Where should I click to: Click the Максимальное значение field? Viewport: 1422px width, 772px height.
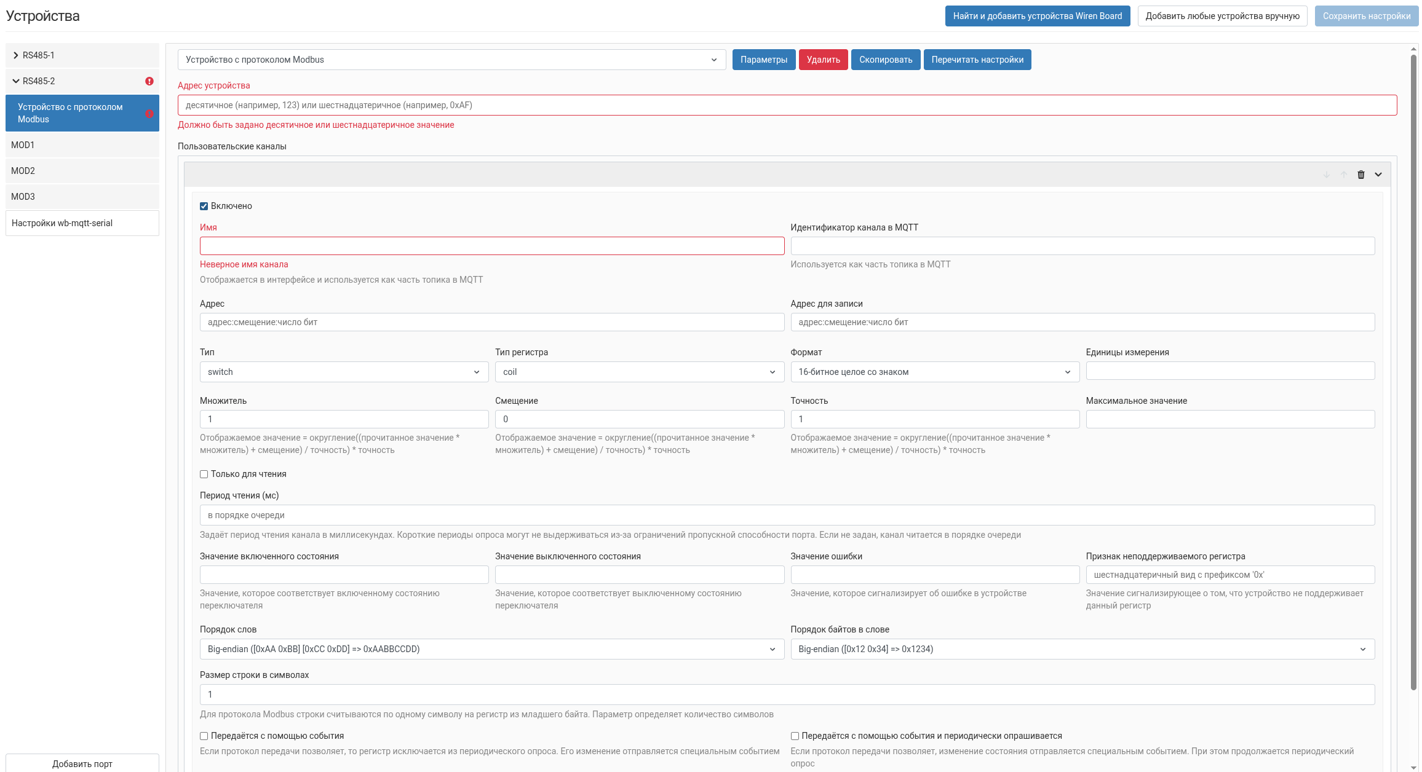[1230, 419]
